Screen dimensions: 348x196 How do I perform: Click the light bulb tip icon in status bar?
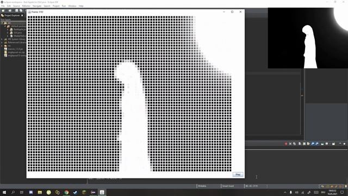tap(346, 186)
